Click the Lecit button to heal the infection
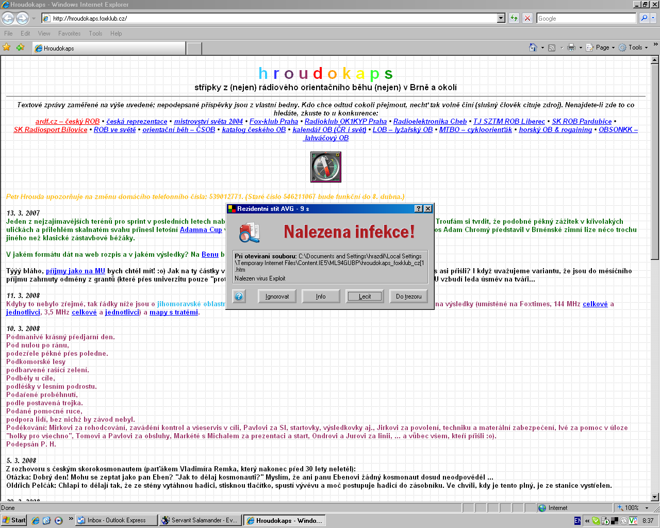660x528 pixels. click(365, 296)
